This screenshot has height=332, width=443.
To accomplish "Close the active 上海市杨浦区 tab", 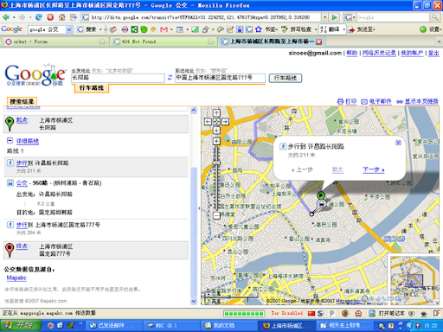I will tap(319, 42).
